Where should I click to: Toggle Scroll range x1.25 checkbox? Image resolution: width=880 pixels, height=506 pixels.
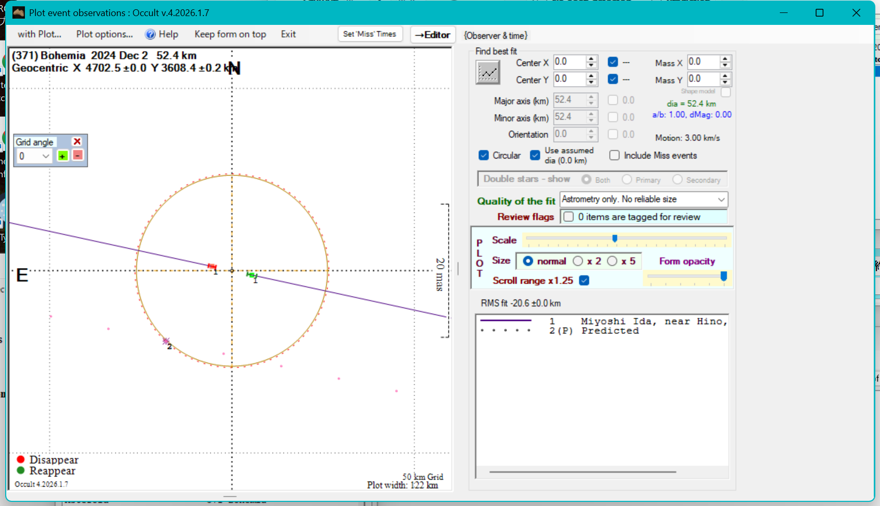click(x=584, y=280)
